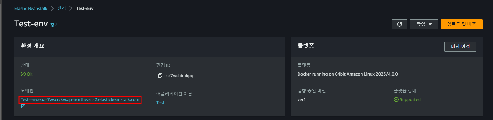
Task: Click the ver1 running version text
Action: [x=302, y=99]
